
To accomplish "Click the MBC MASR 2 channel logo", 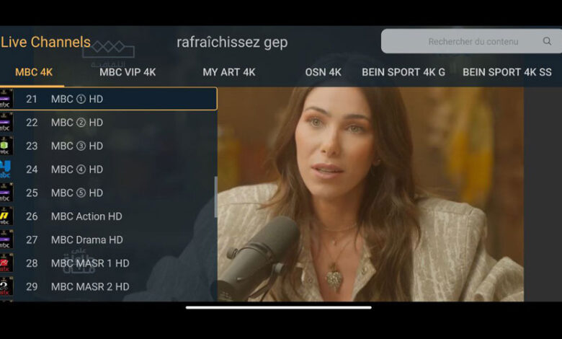I will [6, 286].
